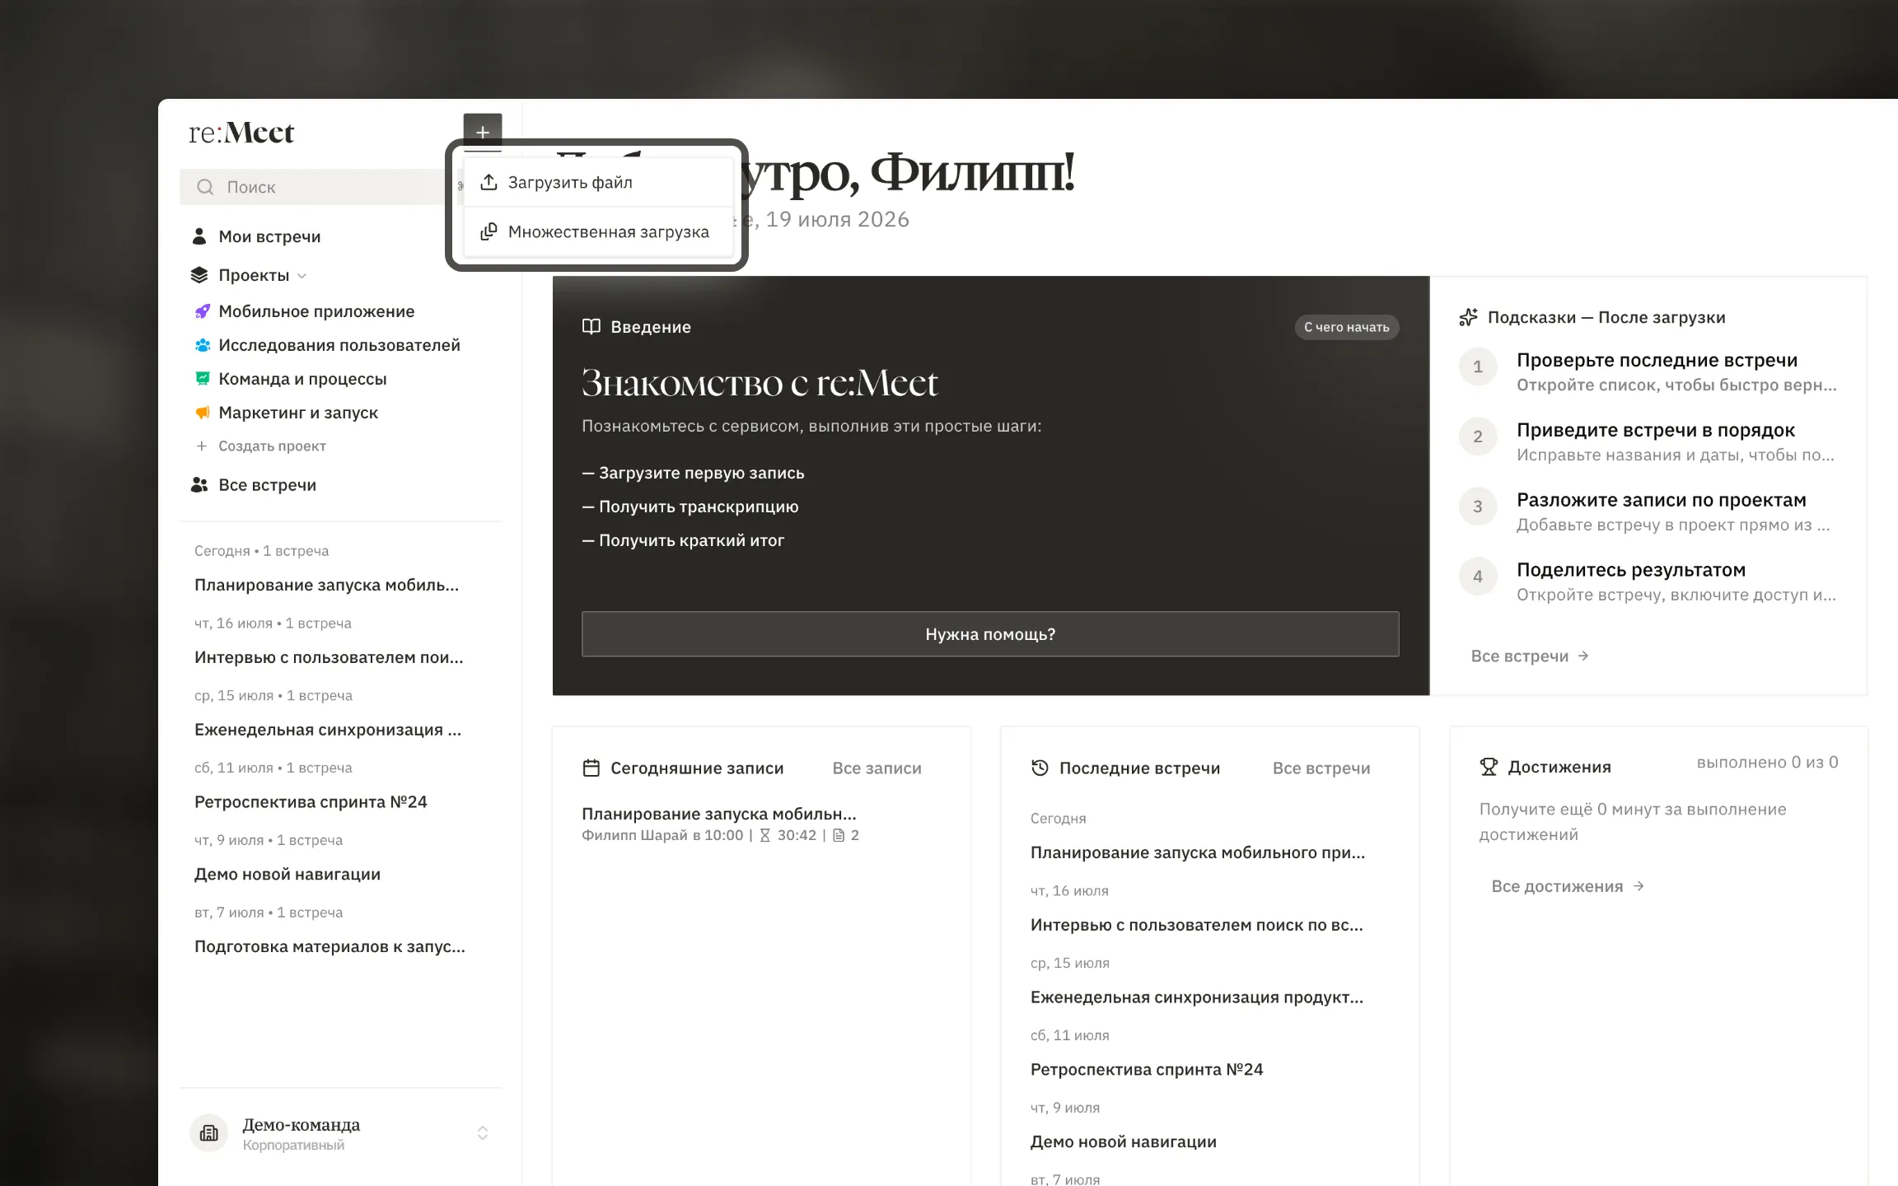Click the plus icon beside Создать проект
Screen dimensions: 1898x1186
tap(202, 446)
